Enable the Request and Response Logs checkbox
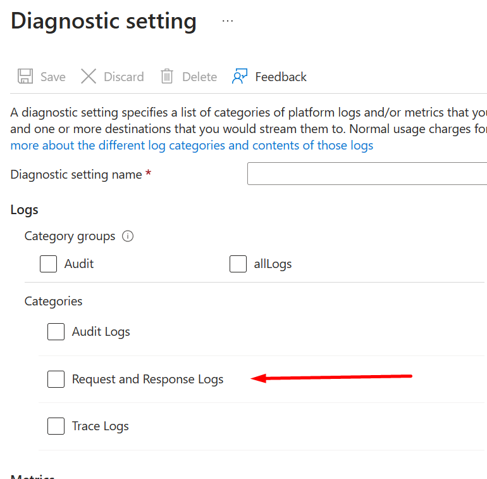 pyautogui.click(x=56, y=380)
